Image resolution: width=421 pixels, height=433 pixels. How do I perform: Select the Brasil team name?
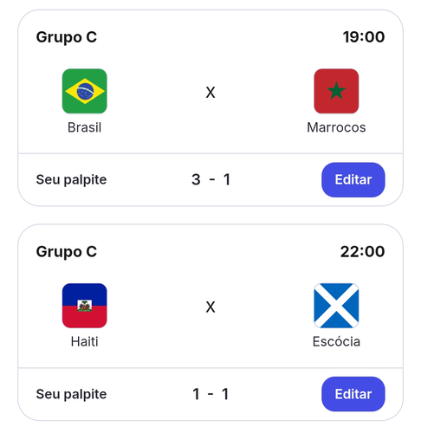[85, 127]
